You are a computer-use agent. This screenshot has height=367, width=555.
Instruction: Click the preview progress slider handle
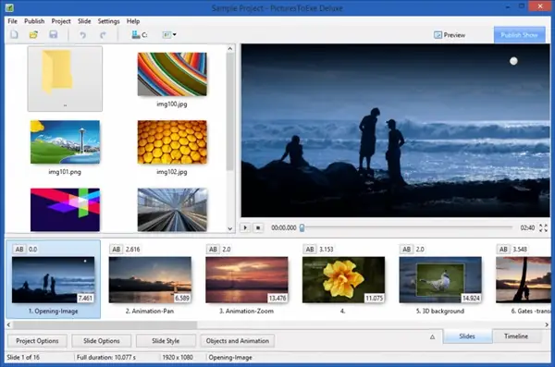coord(302,227)
